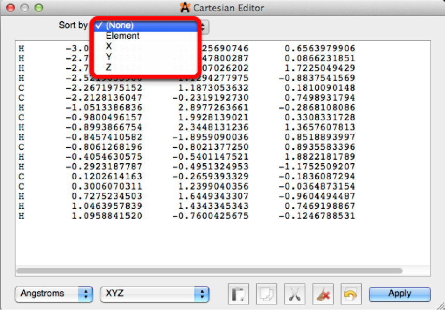445x310 pixels.
Task: Click the value 0.7275234503
Action: [x=107, y=196]
